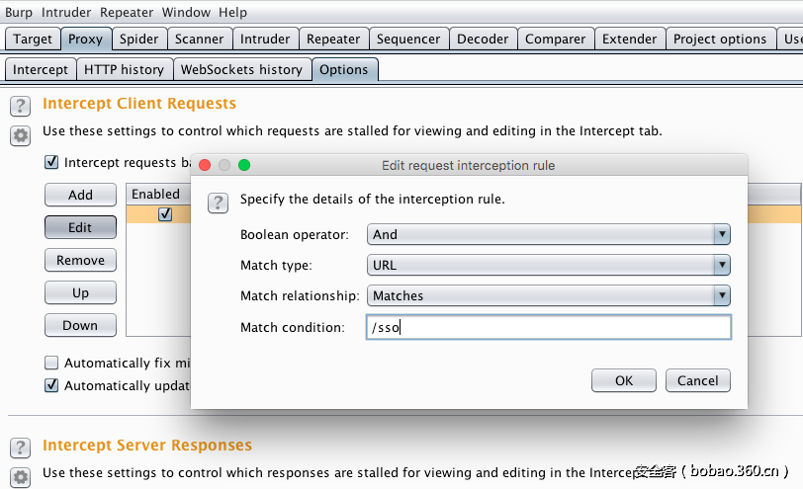Enable the Automatically fix checkbox

(51, 363)
